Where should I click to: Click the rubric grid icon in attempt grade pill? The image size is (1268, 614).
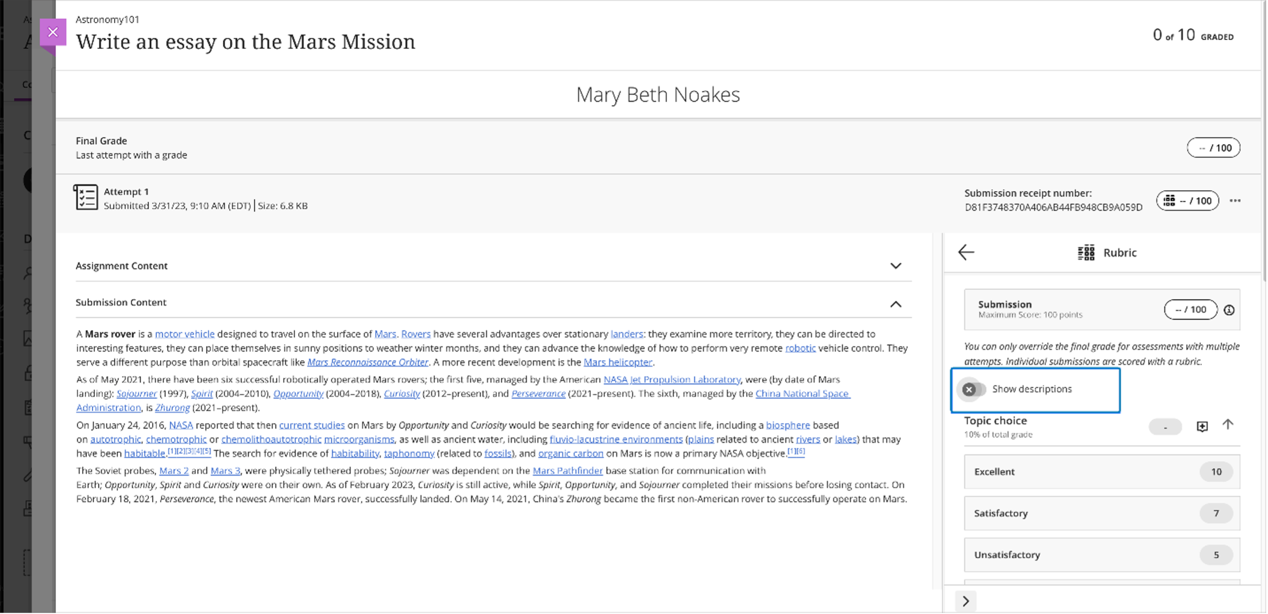tap(1169, 201)
